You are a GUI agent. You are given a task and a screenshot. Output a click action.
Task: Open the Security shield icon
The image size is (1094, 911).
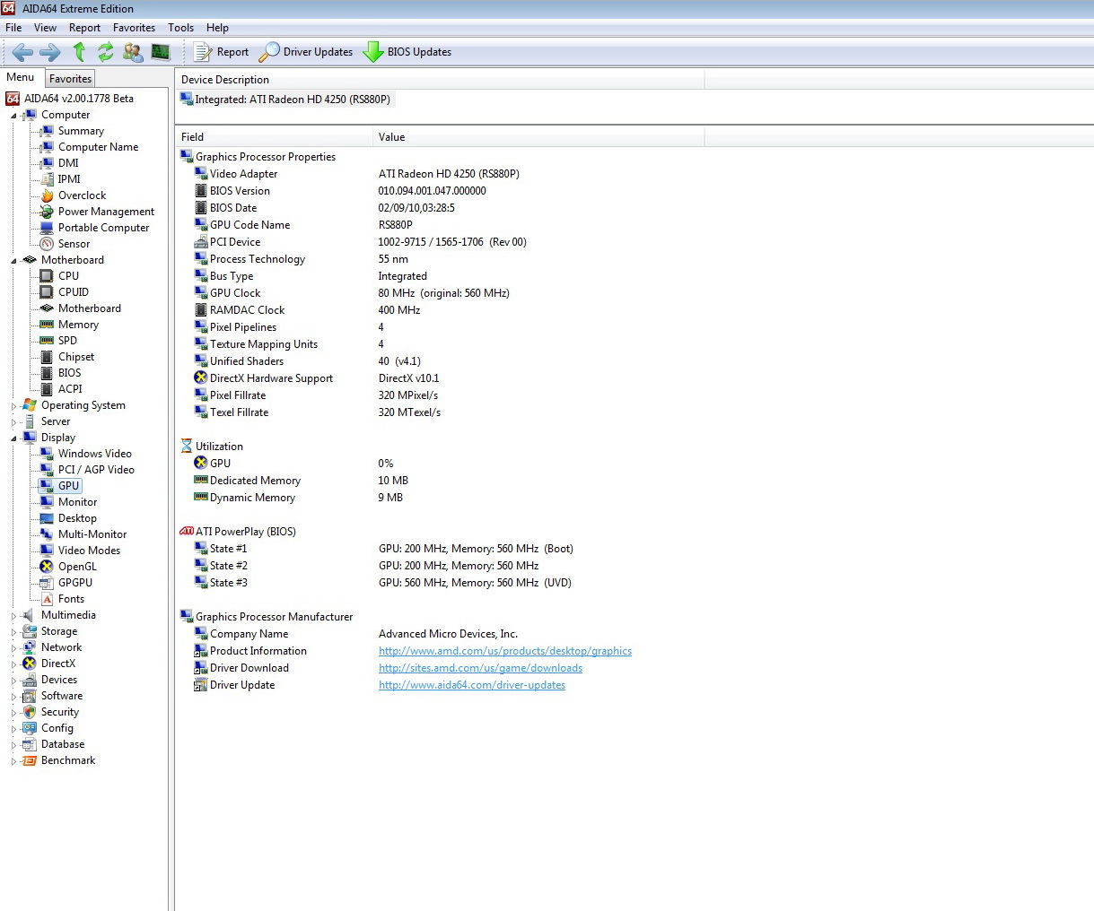click(30, 712)
